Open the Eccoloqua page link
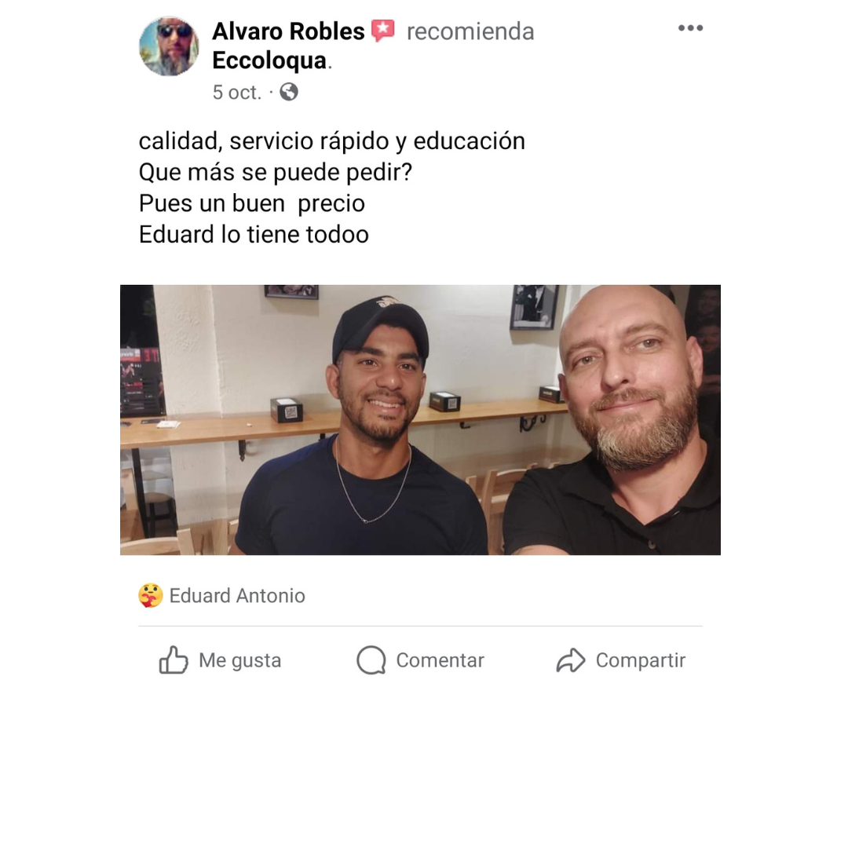The height and width of the screenshot is (848, 848). pos(269,60)
